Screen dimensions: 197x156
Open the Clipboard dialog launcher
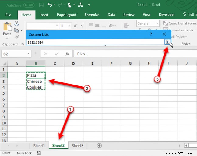23,44
